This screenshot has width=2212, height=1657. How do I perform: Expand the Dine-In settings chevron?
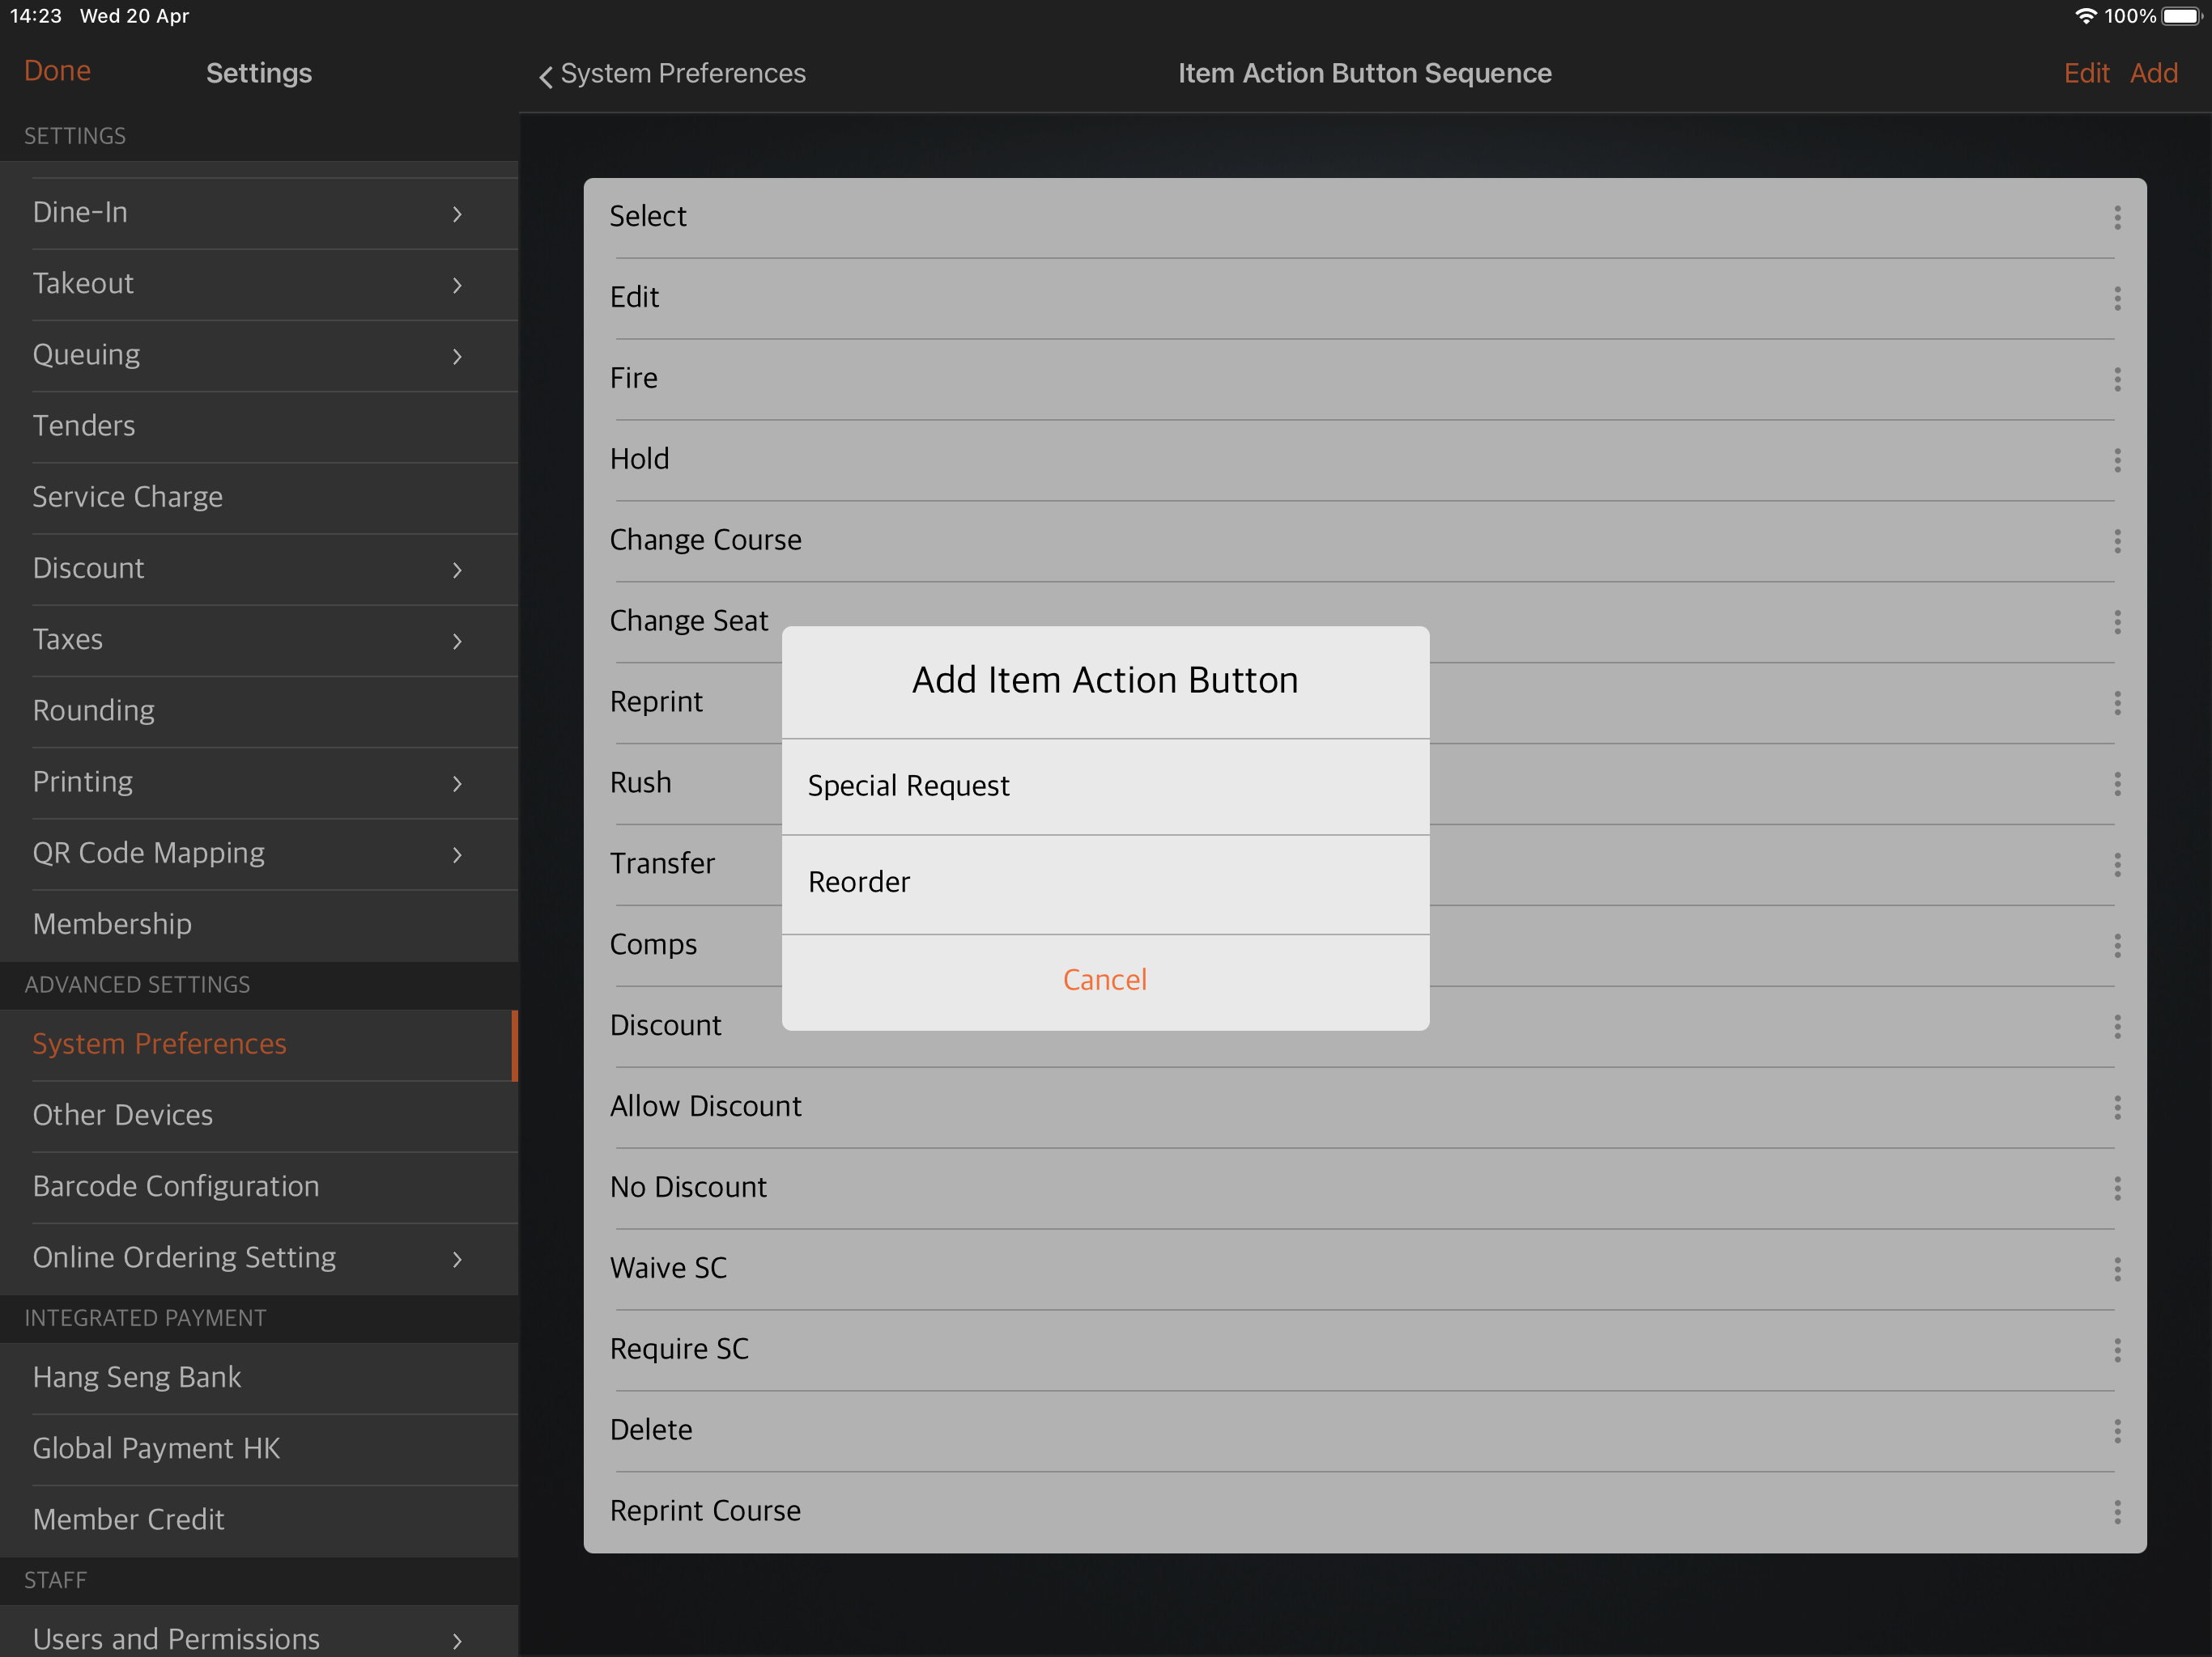(x=457, y=214)
